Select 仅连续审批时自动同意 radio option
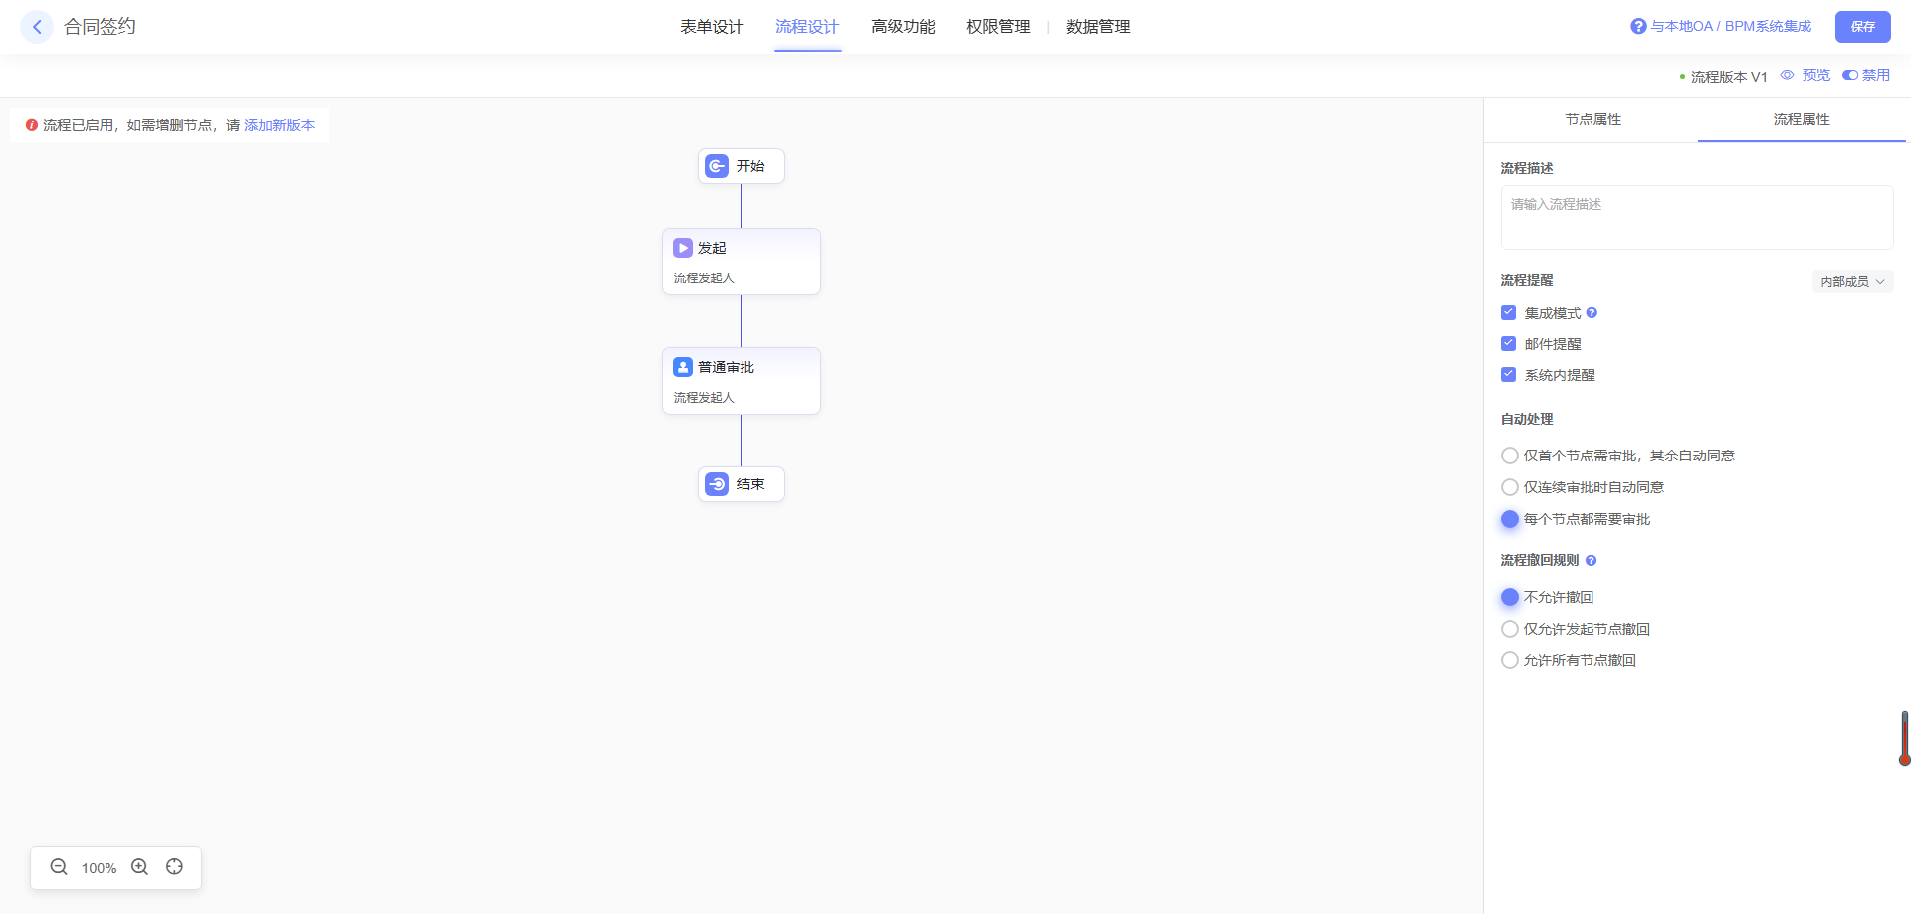The image size is (1911, 914). [x=1510, y=487]
